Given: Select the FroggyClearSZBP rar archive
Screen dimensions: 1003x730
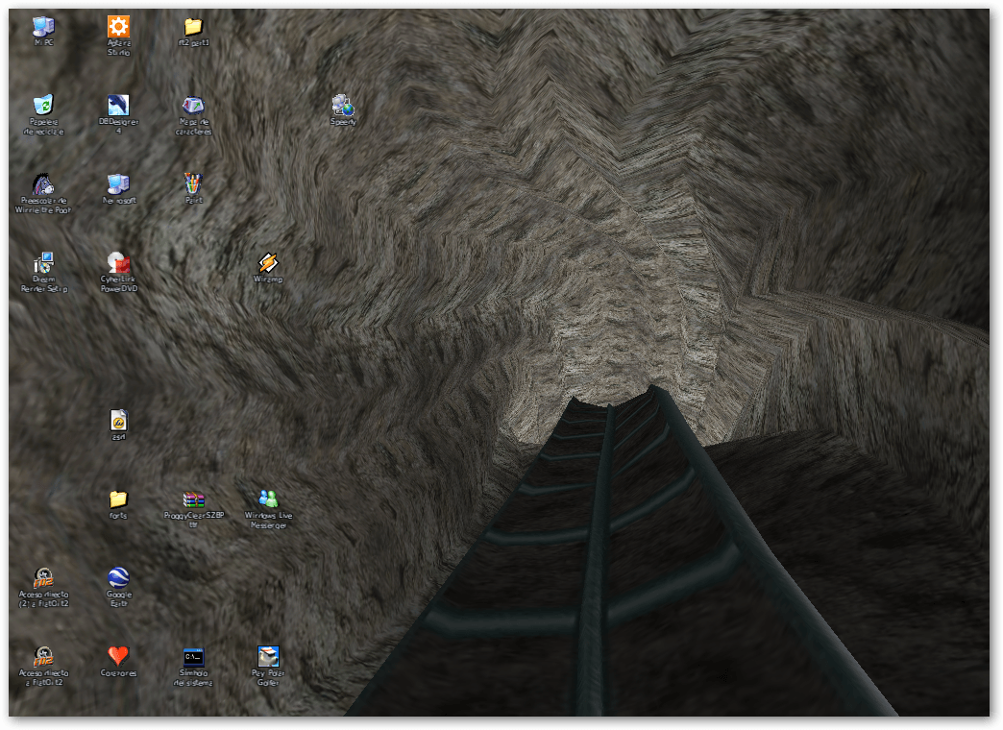Looking at the screenshot, I should click(193, 499).
